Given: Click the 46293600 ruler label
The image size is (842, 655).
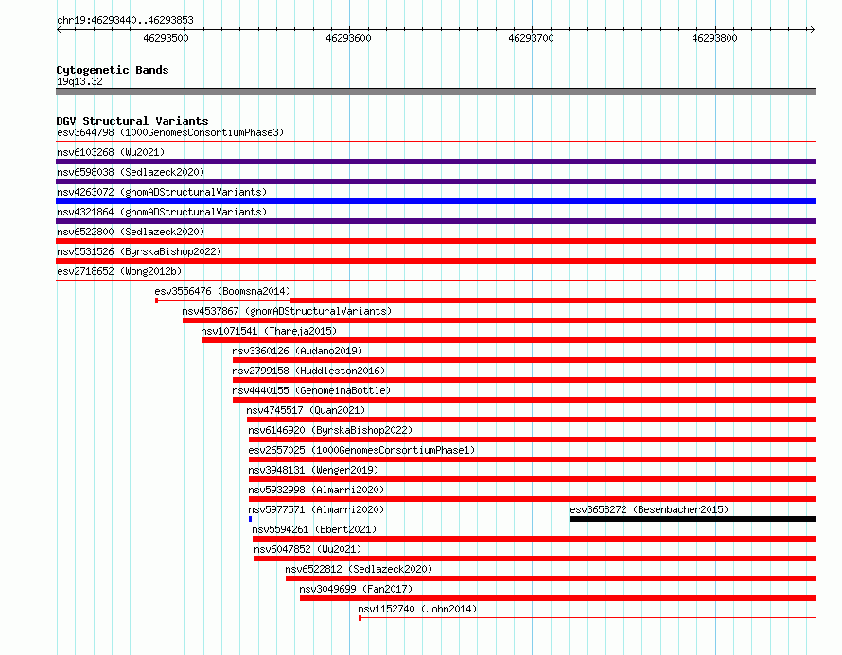Looking at the screenshot, I should [x=348, y=38].
